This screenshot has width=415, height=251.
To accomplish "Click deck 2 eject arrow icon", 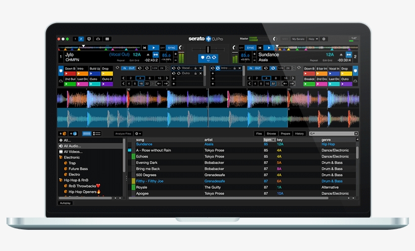I will coord(341,55).
